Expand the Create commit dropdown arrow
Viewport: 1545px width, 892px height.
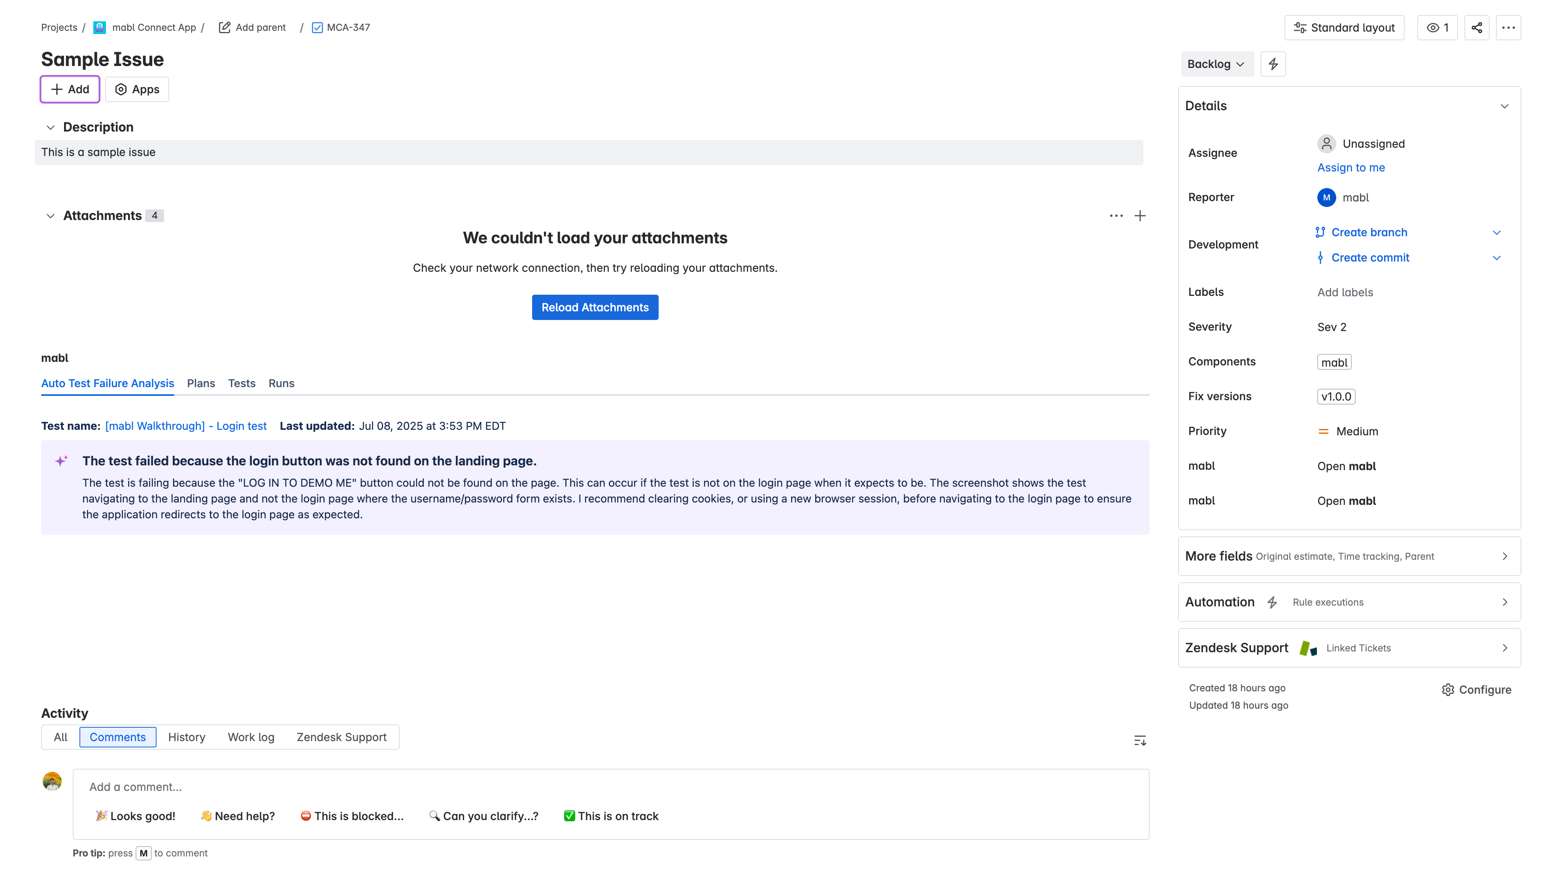pos(1496,258)
